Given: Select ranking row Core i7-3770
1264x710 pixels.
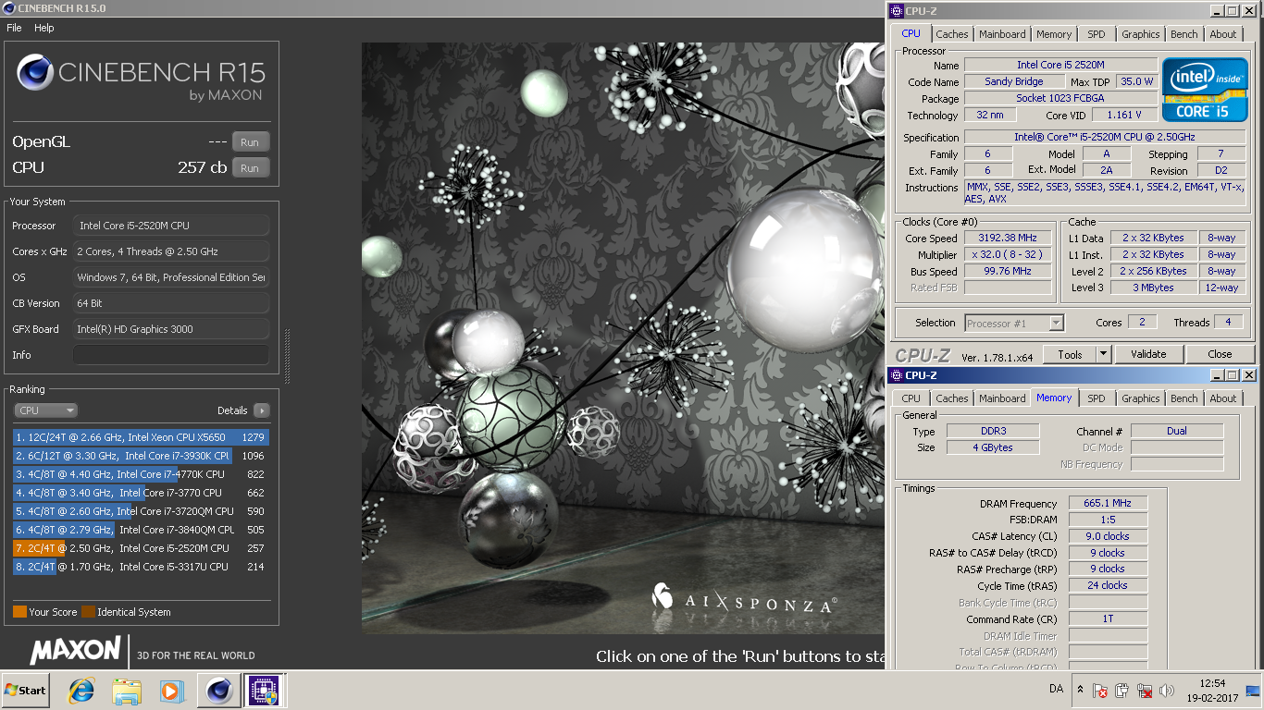Looking at the screenshot, I should (141, 493).
